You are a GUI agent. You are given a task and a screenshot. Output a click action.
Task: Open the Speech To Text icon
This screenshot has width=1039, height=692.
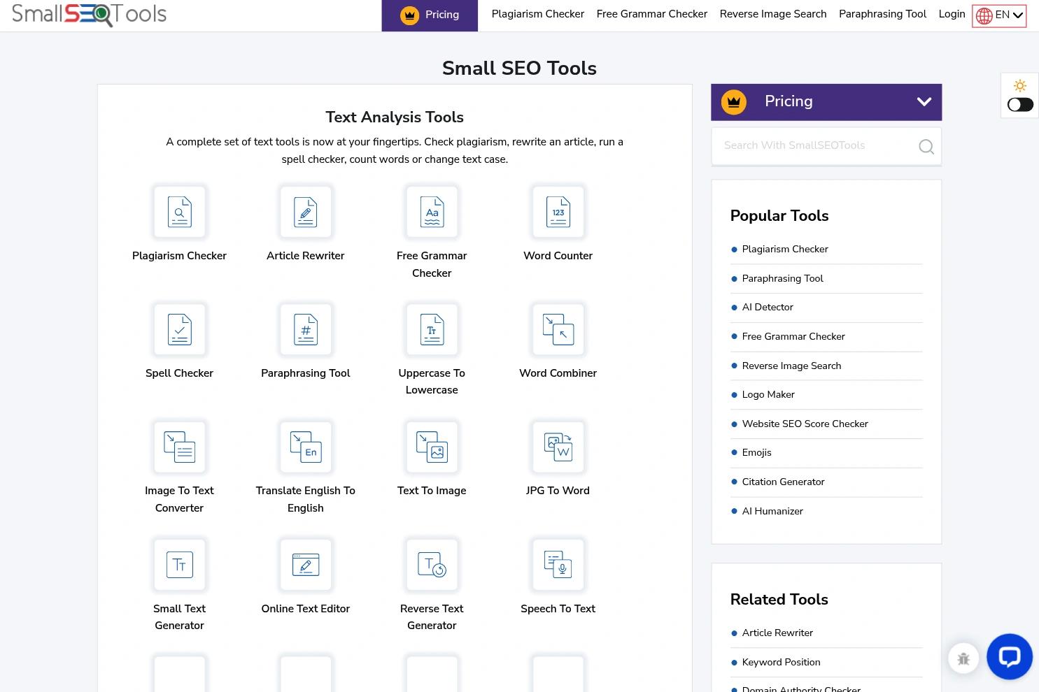[558, 565]
